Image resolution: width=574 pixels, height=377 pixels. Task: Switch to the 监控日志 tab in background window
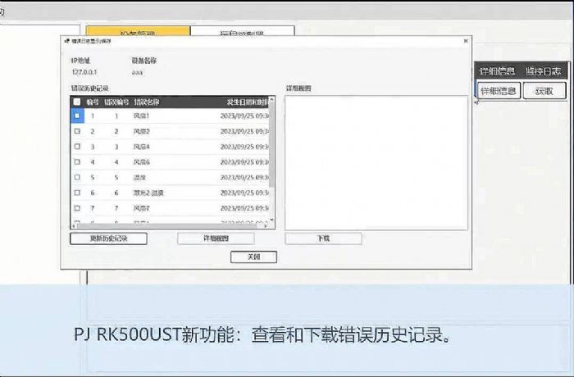tap(543, 71)
